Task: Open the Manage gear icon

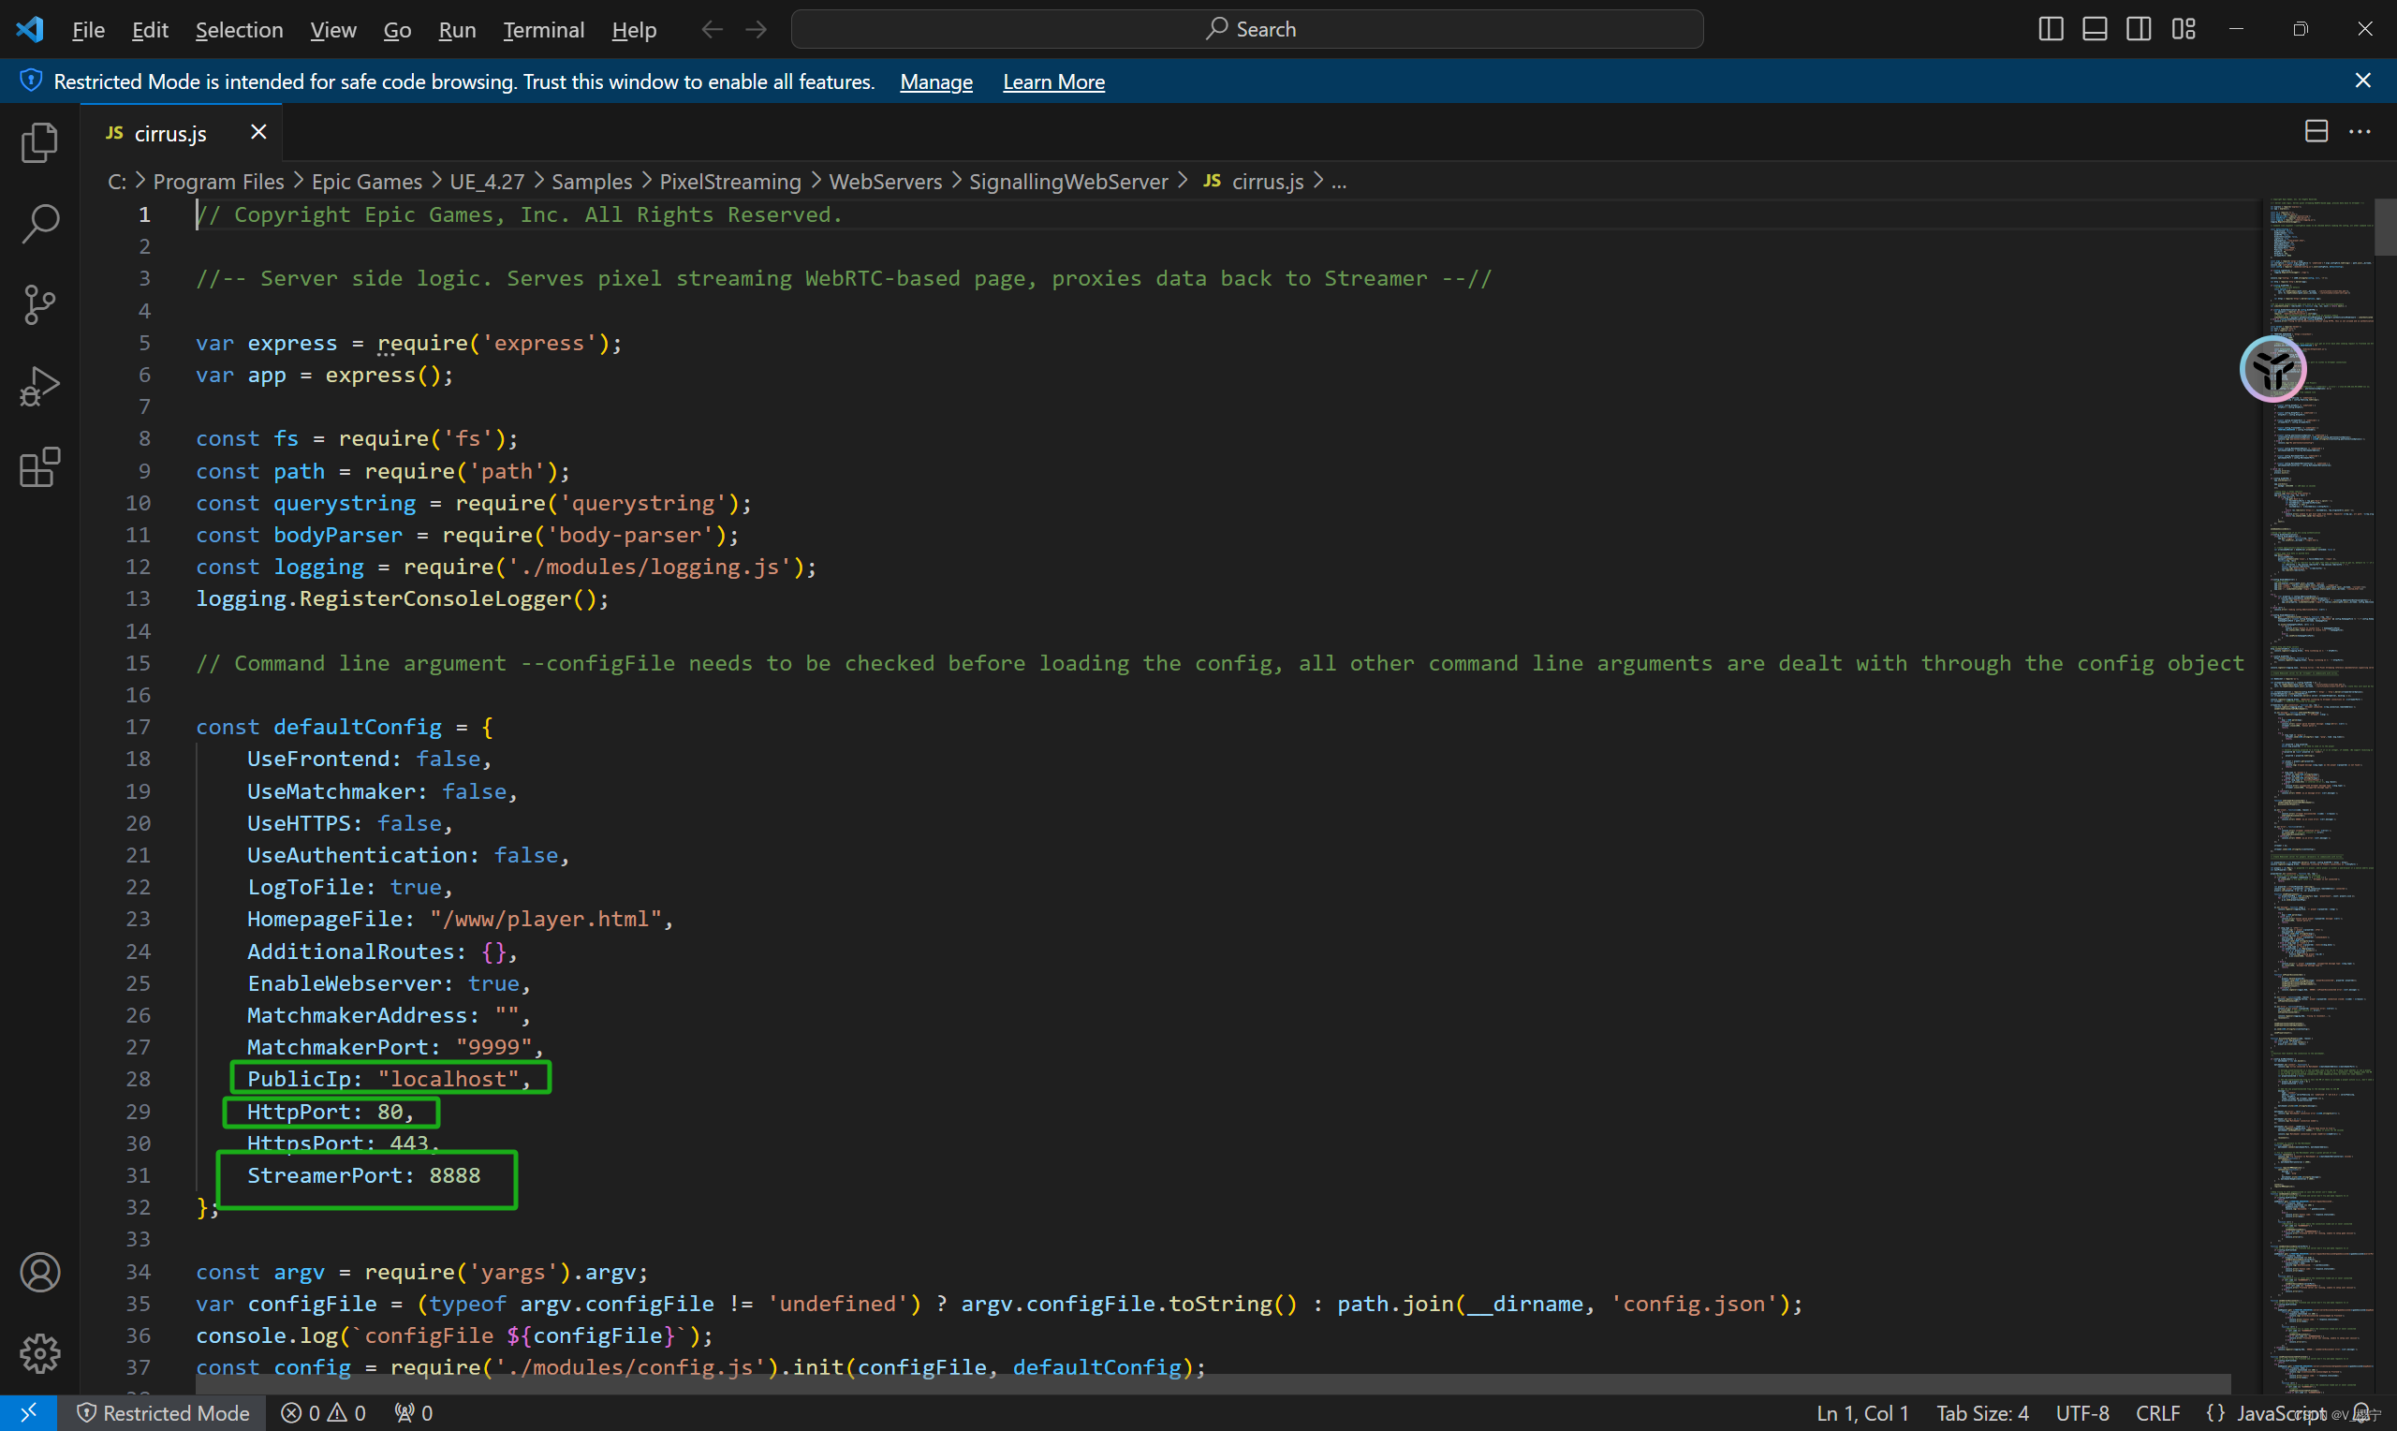Action: [x=39, y=1353]
